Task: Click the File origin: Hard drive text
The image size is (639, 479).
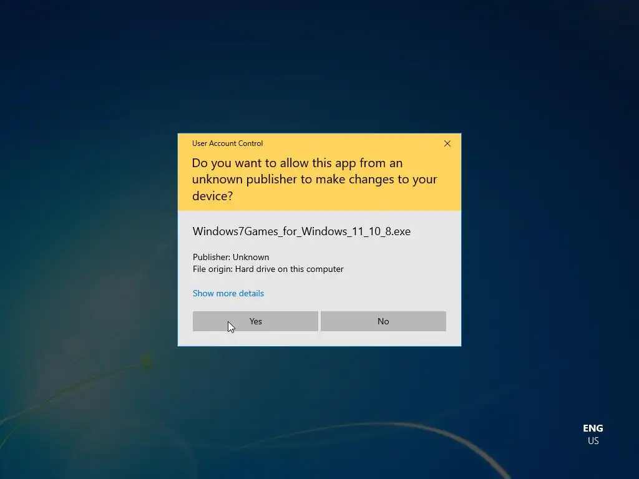Action: (268, 269)
